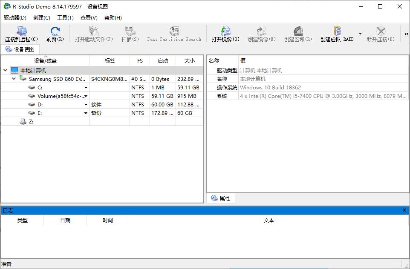Open the dropdown arrow on the C: row
410x269 pixels.
tap(86, 88)
